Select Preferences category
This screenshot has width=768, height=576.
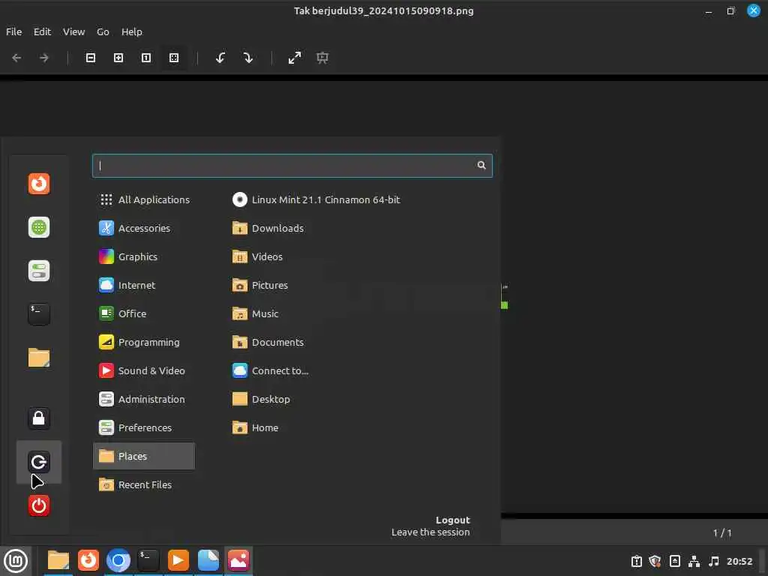[144, 427]
